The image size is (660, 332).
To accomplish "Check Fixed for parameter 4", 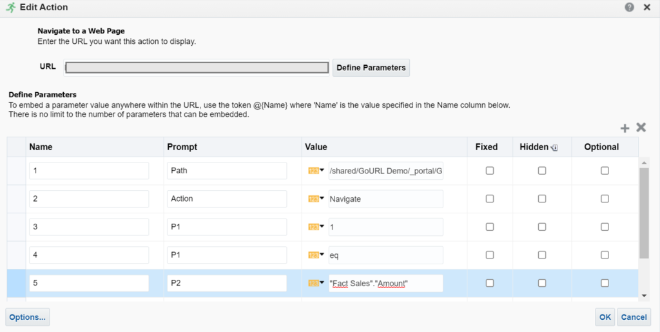I will (x=490, y=255).
